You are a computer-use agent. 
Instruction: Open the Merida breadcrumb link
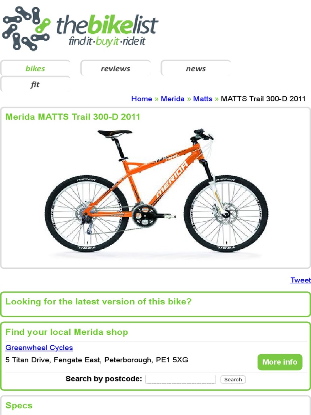(x=173, y=99)
